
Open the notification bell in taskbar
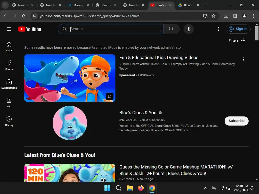252,188
